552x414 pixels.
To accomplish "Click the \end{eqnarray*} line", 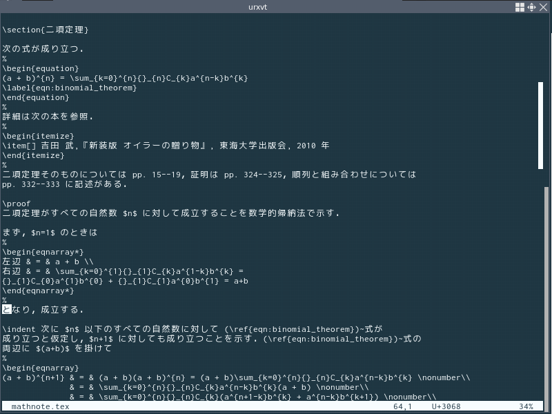I will click(38, 290).
